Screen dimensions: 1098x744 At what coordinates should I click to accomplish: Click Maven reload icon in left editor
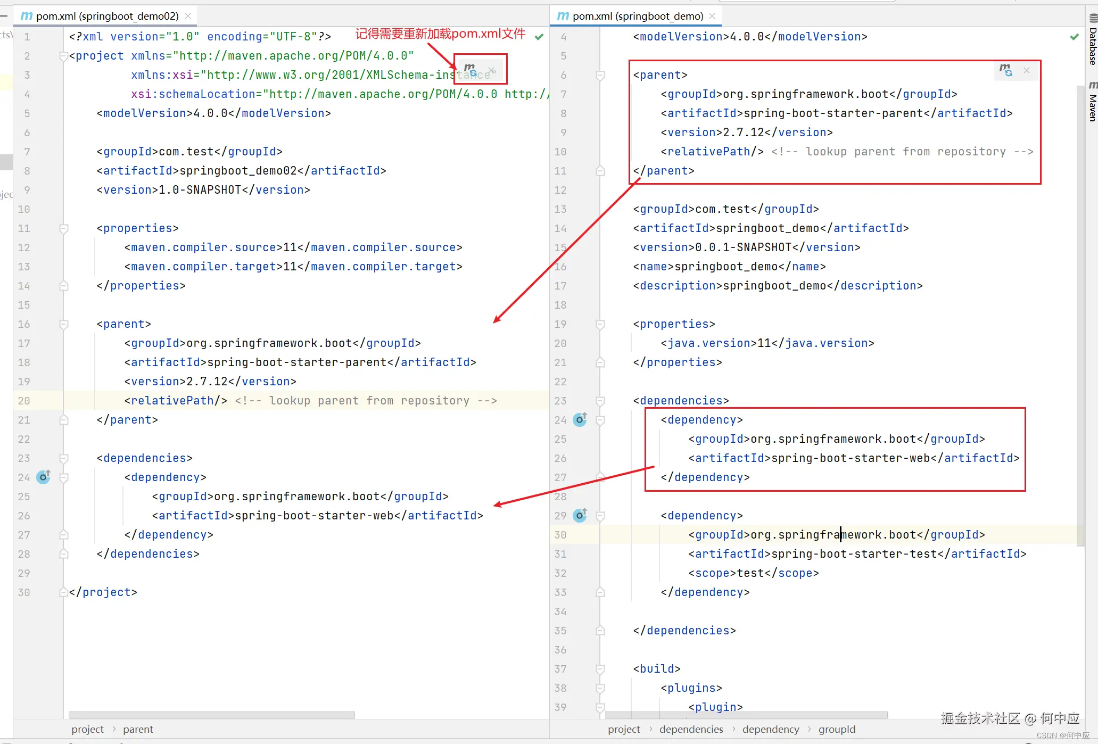470,69
